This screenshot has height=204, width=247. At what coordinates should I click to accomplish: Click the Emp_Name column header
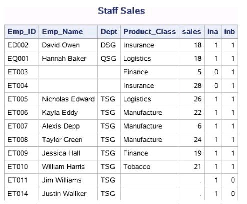click(x=68, y=32)
